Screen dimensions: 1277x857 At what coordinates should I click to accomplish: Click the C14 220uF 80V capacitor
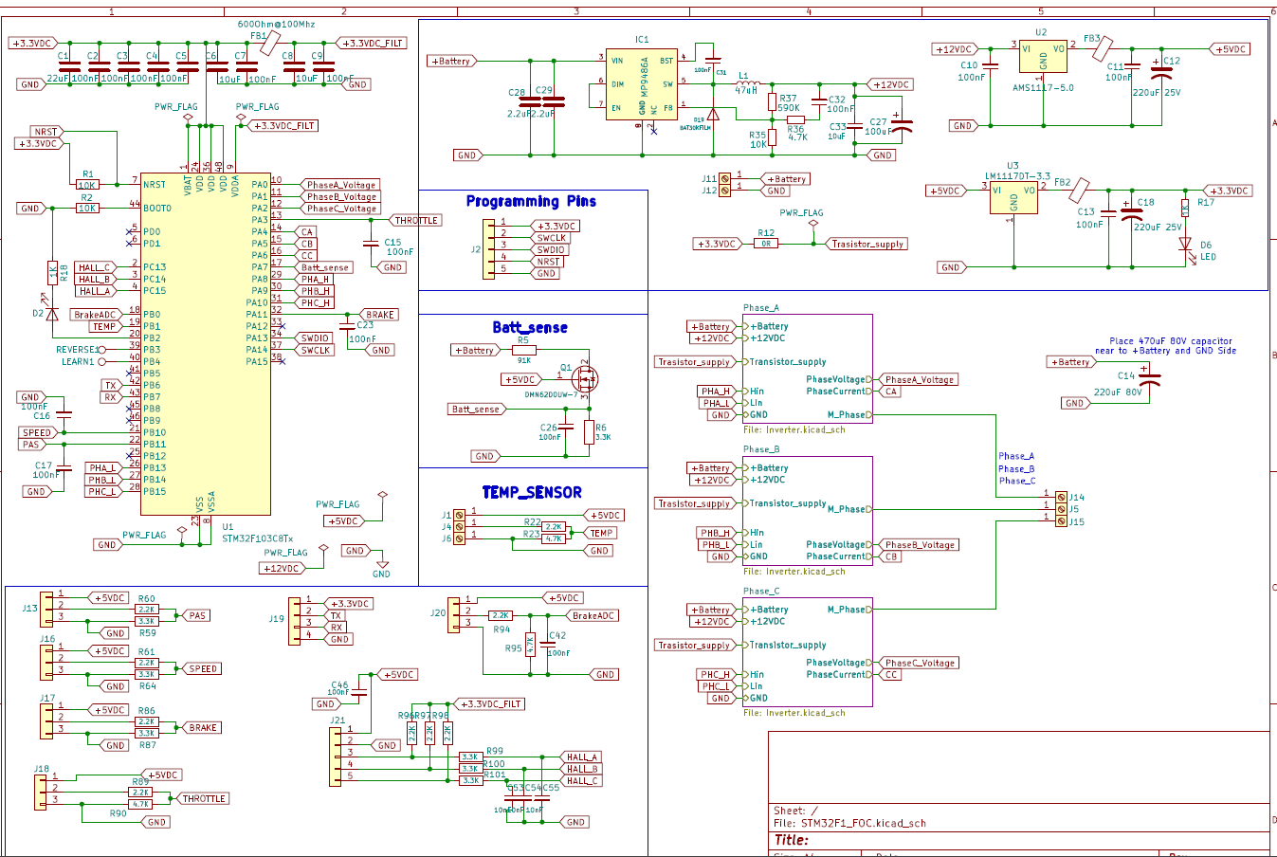click(1150, 379)
